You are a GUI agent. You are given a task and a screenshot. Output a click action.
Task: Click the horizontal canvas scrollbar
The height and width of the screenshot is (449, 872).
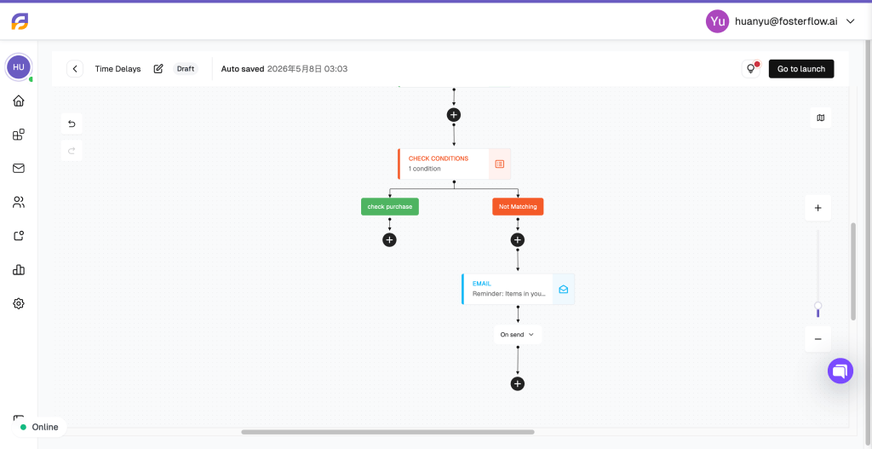[x=387, y=432]
